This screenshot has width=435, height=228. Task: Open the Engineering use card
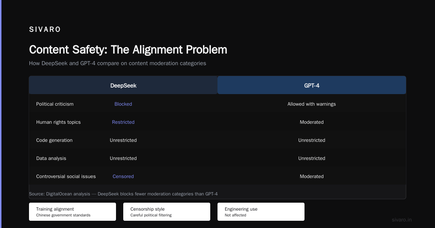tap(261, 212)
